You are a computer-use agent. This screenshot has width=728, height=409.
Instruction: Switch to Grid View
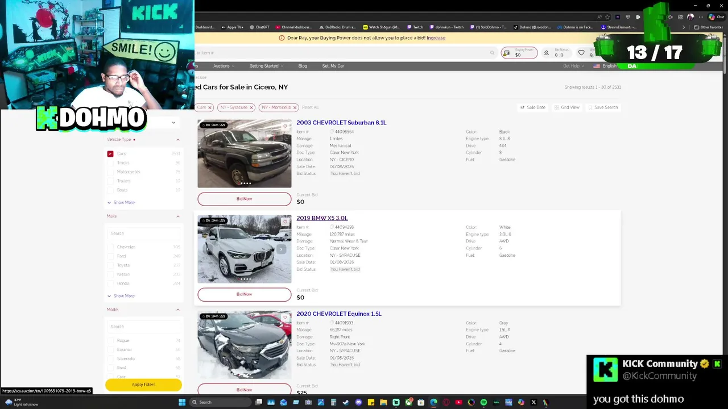(567, 107)
